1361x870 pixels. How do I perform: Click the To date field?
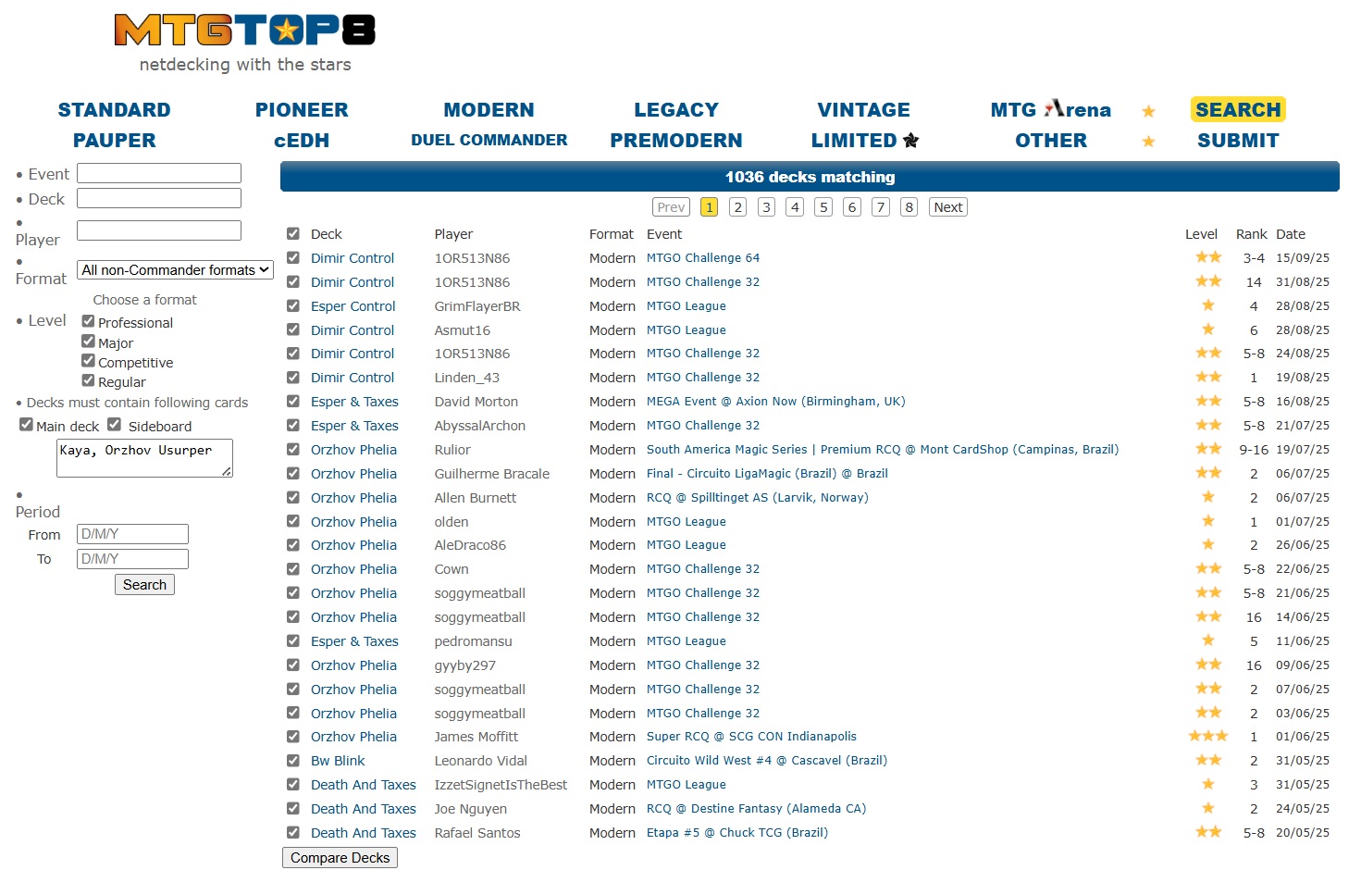coord(132,559)
